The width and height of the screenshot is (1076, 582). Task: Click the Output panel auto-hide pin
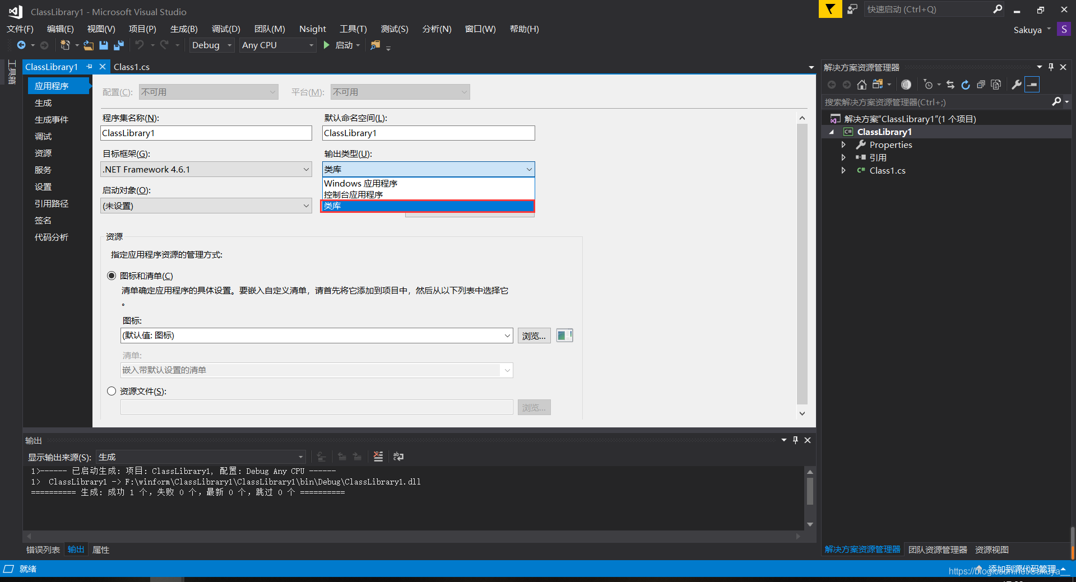point(795,440)
